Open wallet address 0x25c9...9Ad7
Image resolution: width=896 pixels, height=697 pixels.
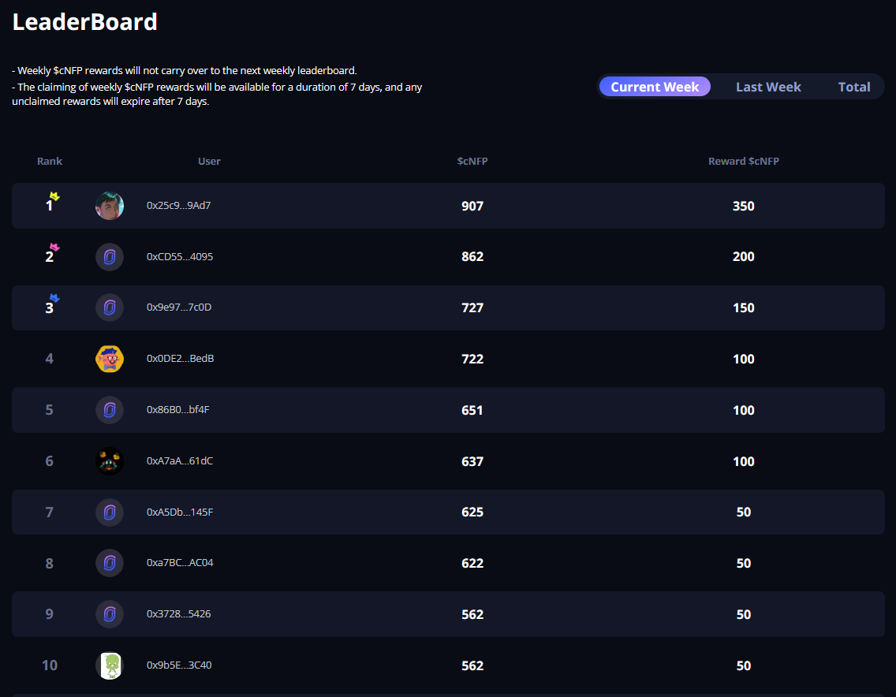point(179,206)
